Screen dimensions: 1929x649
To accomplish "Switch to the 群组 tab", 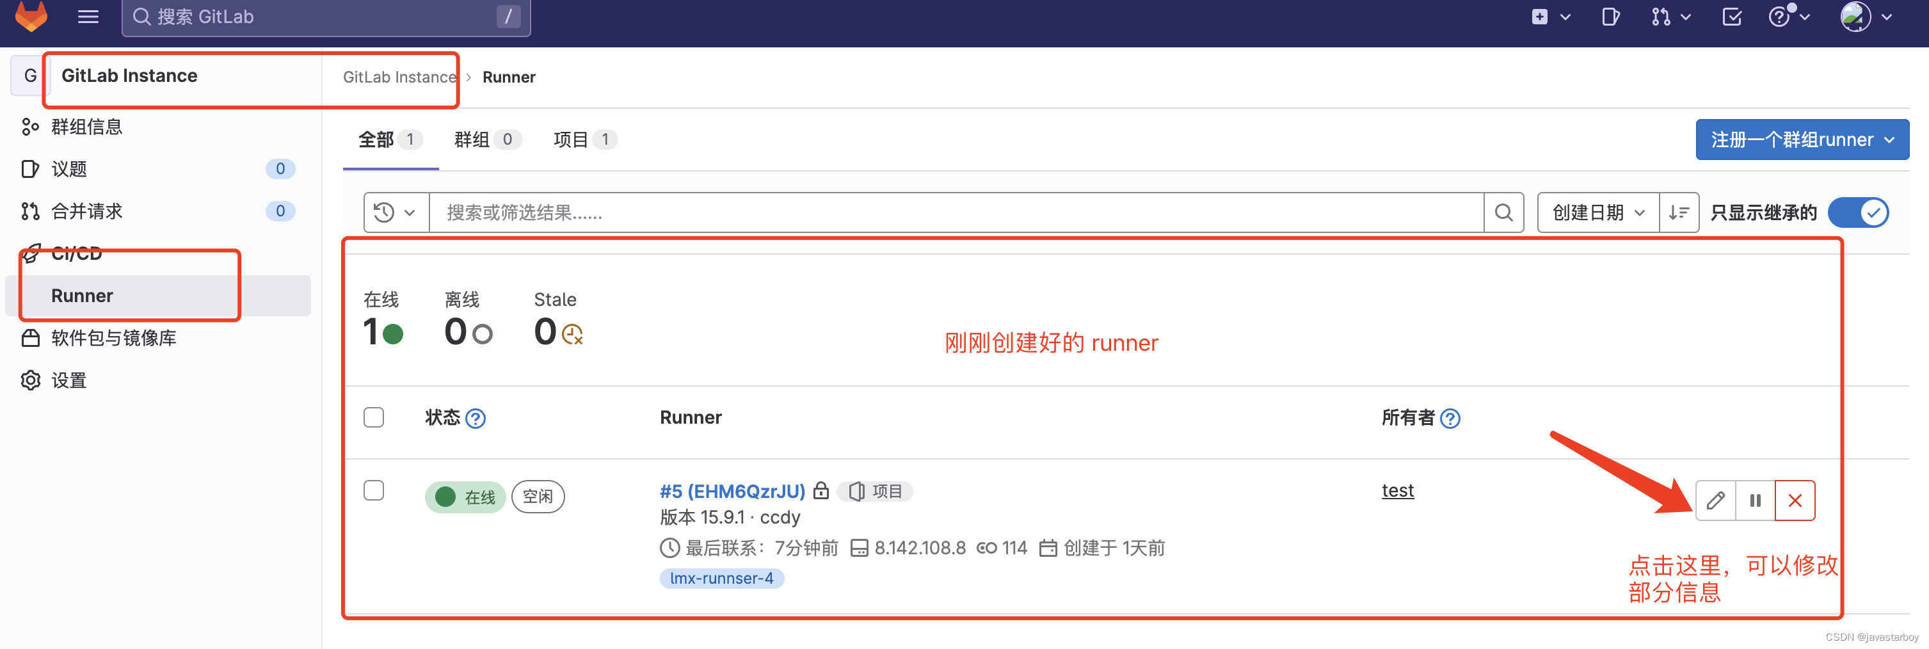I will (488, 140).
